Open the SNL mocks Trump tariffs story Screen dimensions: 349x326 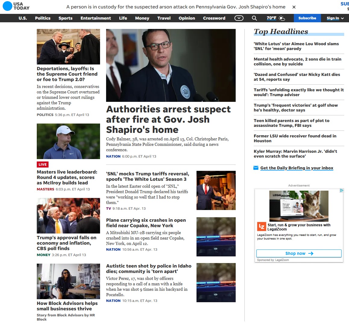coord(148,177)
